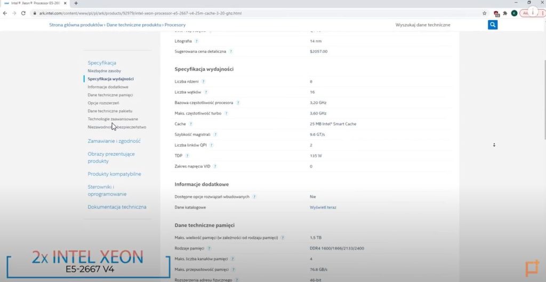The image size is (546, 282).
Task: Select Dane techniczne pakietu in sidebar
Action: coord(110,111)
